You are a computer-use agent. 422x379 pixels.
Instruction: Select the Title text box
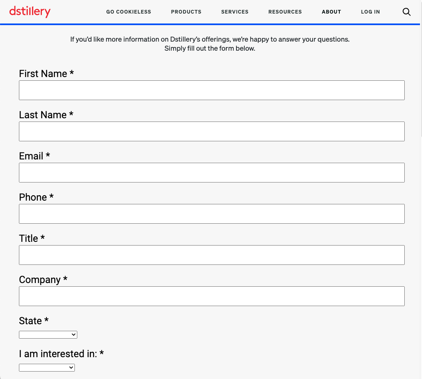[211, 255]
